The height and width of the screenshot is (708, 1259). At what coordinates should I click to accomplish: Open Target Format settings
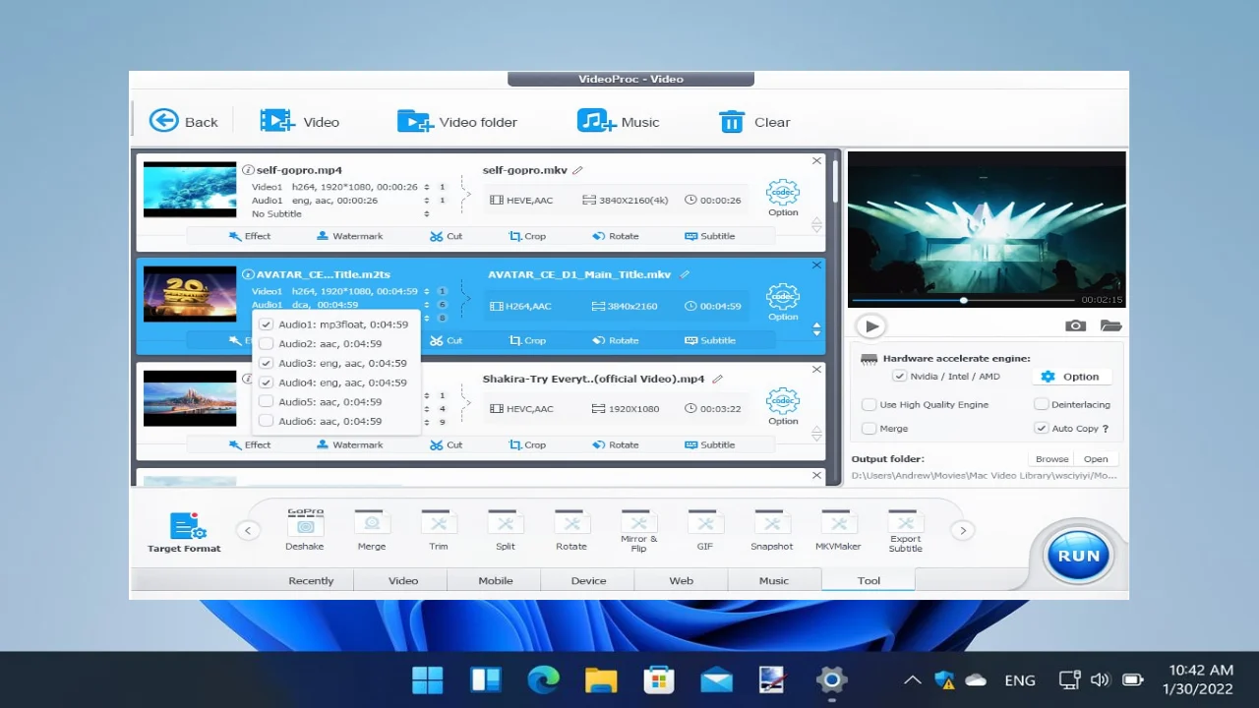[x=185, y=532]
